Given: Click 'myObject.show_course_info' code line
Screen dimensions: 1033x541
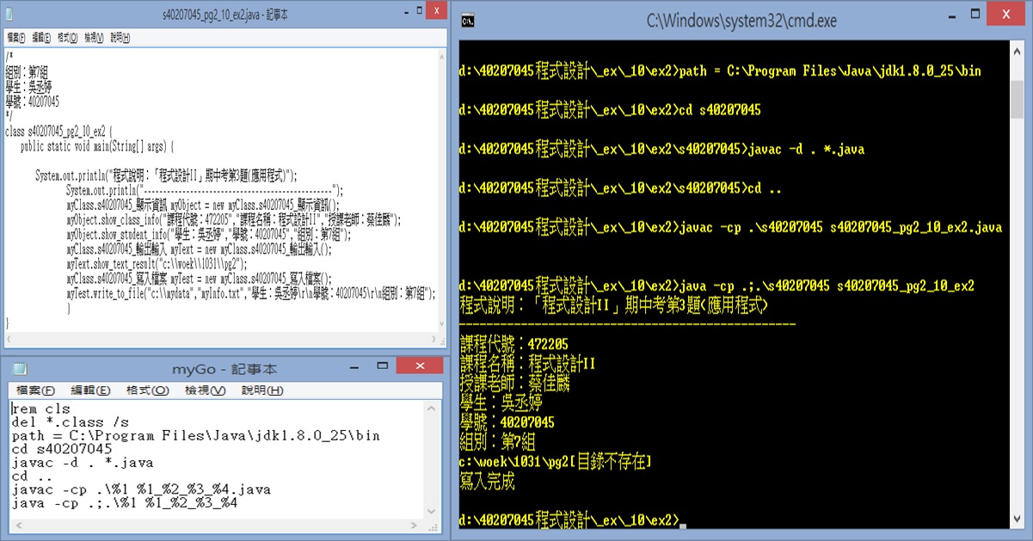Looking at the screenshot, I should tap(234, 220).
